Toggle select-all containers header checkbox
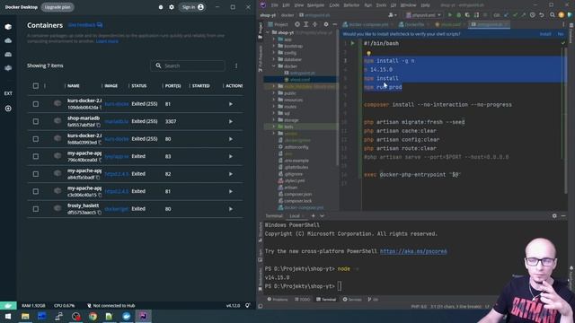 click(36, 86)
